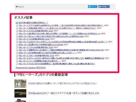
Task: Open the Powered by livedoor 相互RSS link
Action: point(31,68)
